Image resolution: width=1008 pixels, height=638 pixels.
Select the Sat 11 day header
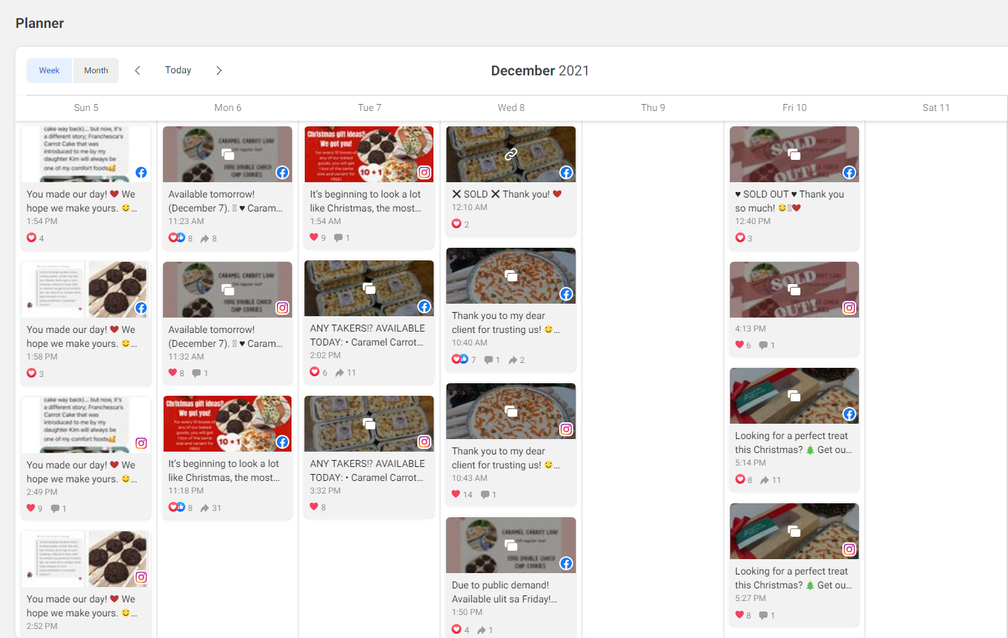coord(936,107)
